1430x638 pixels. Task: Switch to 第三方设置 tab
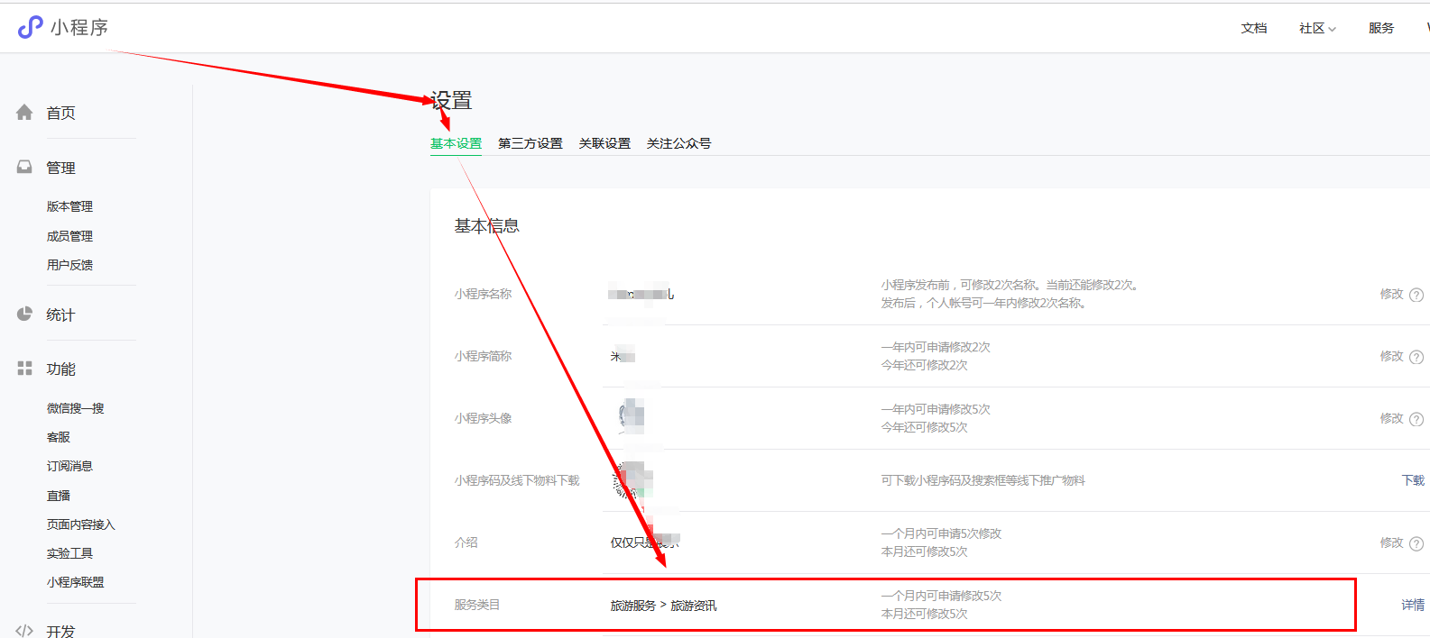(530, 143)
